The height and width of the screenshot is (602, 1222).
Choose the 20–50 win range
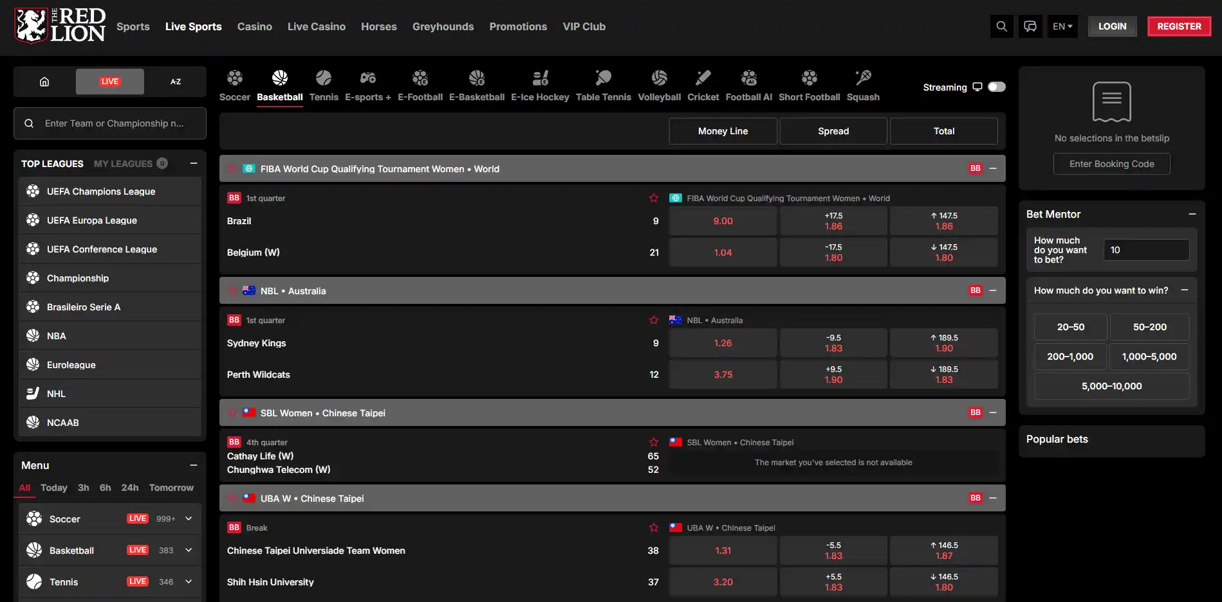tap(1070, 327)
